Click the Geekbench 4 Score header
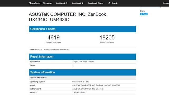This screenshot has width=169, height=95. [x=82, y=29]
